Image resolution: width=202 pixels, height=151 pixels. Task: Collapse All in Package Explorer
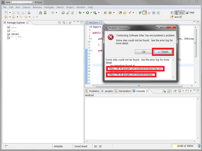coord(60,23)
